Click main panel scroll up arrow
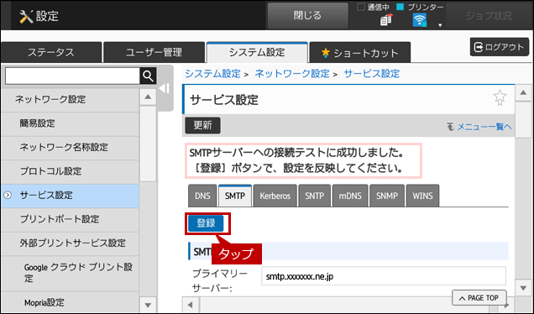This screenshot has height=314, width=534. tap(523, 92)
